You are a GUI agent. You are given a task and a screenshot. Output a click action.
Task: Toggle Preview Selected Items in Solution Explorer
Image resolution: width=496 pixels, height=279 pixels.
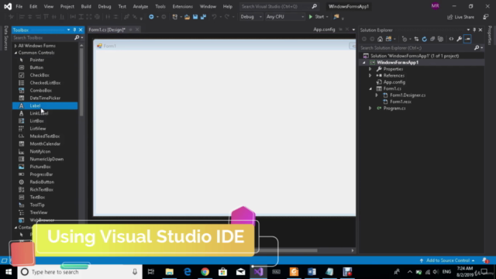point(467,39)
